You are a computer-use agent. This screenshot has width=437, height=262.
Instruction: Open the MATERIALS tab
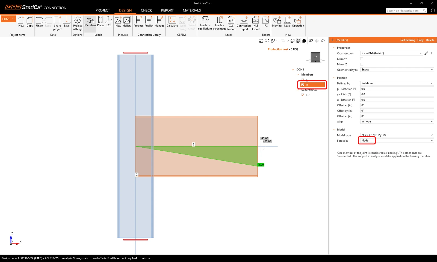click(192, 10)
